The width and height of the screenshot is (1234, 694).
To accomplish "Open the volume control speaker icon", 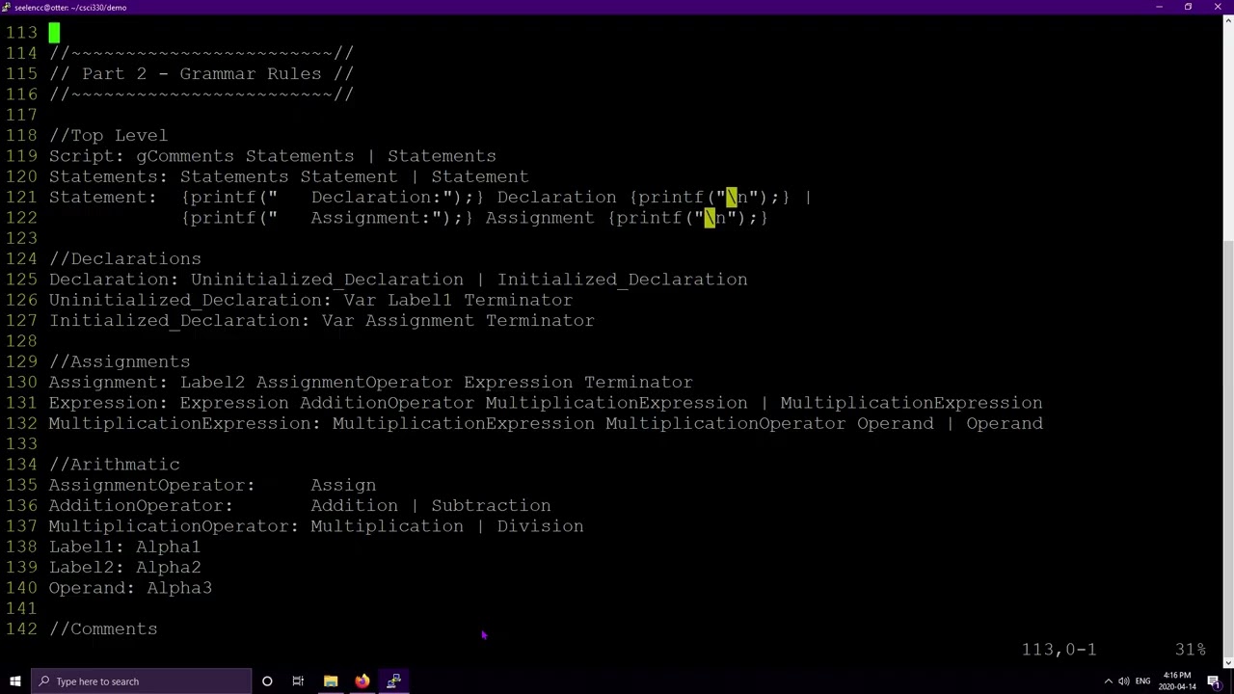I will tap(1124, 681).
